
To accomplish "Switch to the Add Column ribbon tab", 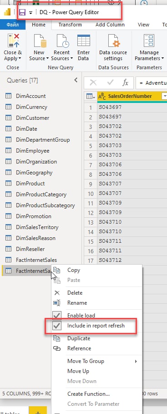I will click(x=110, y=25).
